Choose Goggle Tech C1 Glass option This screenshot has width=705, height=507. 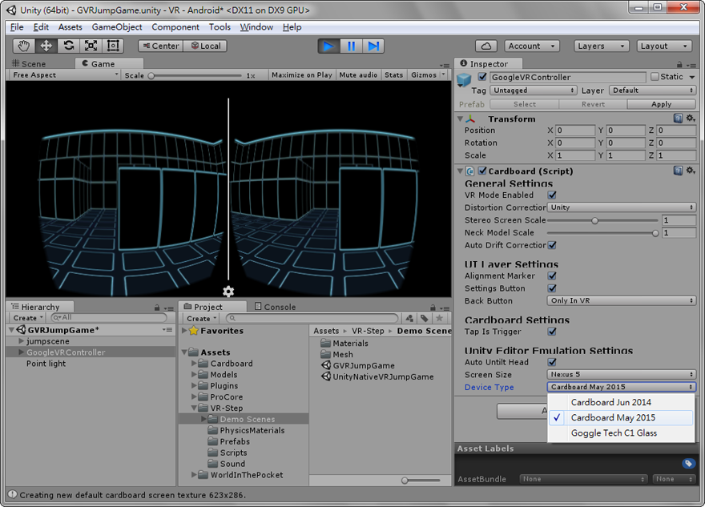click(x=620, y=433)
